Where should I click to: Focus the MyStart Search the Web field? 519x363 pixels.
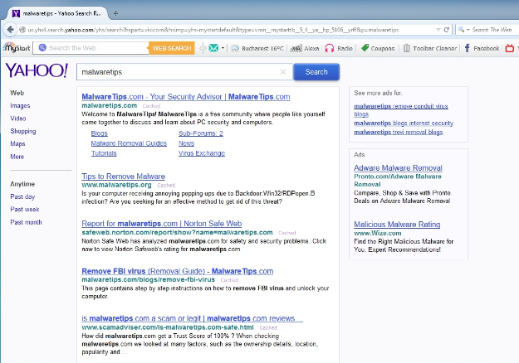point(91,48)
